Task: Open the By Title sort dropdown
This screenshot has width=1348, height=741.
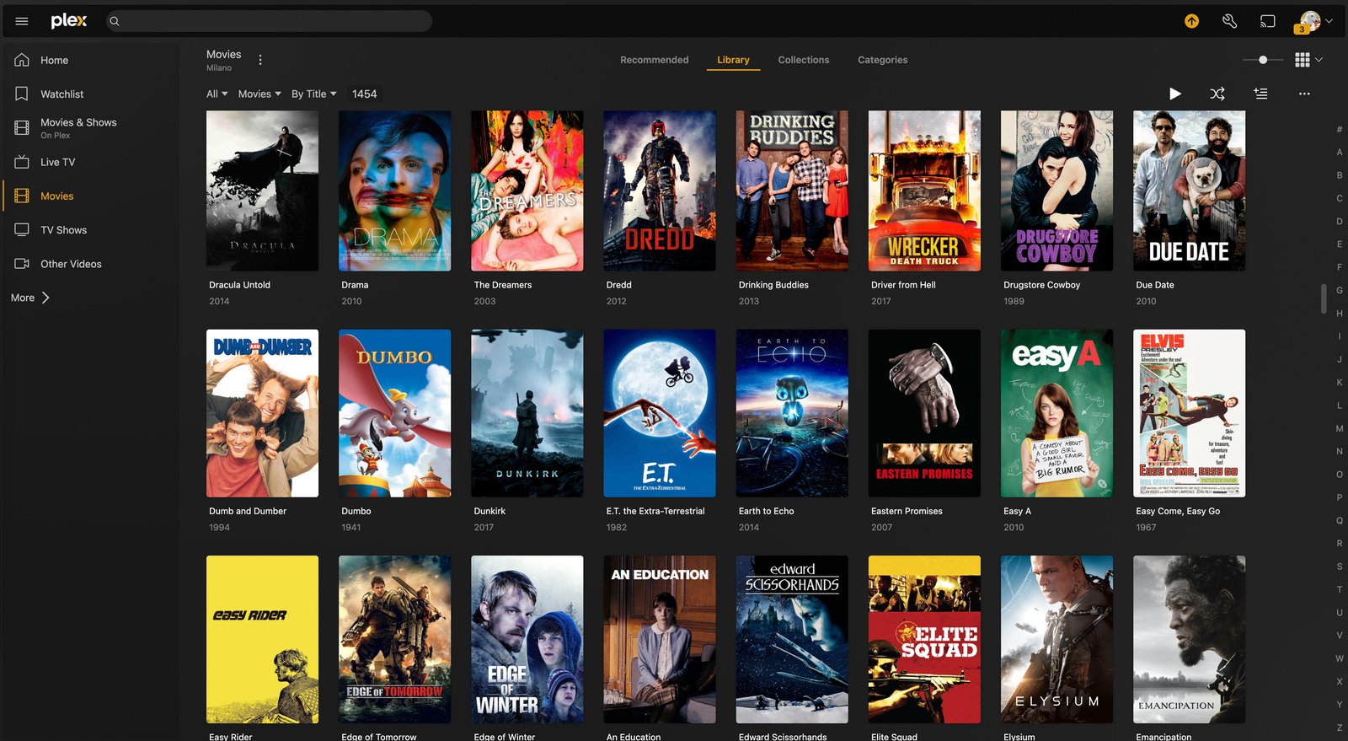Action: 314,94
